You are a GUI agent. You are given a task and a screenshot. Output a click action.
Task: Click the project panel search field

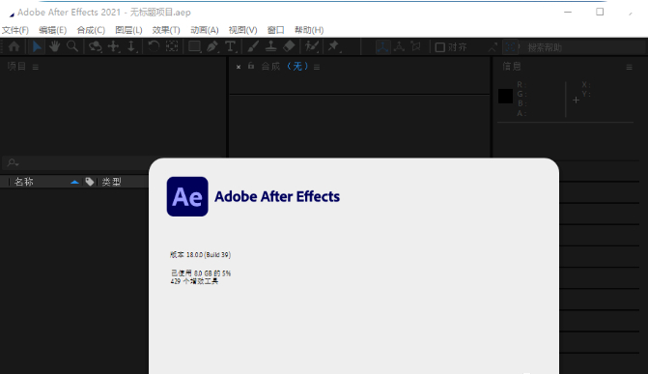(x=76, y=162)
